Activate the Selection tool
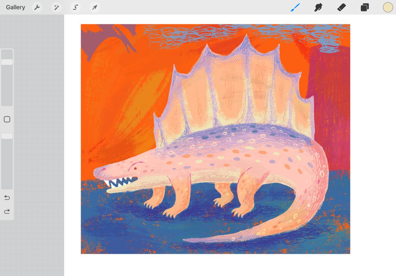The height and width of the screenshot is (276, 396). click(x=75, y=7)
